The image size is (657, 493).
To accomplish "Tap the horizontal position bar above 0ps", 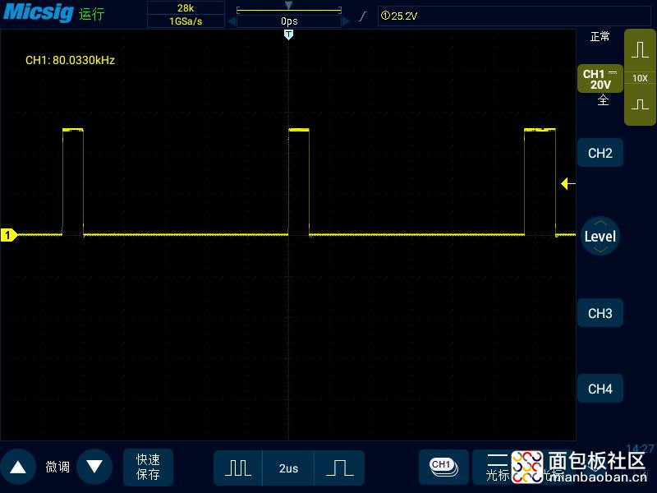I will tap(288, 8).
